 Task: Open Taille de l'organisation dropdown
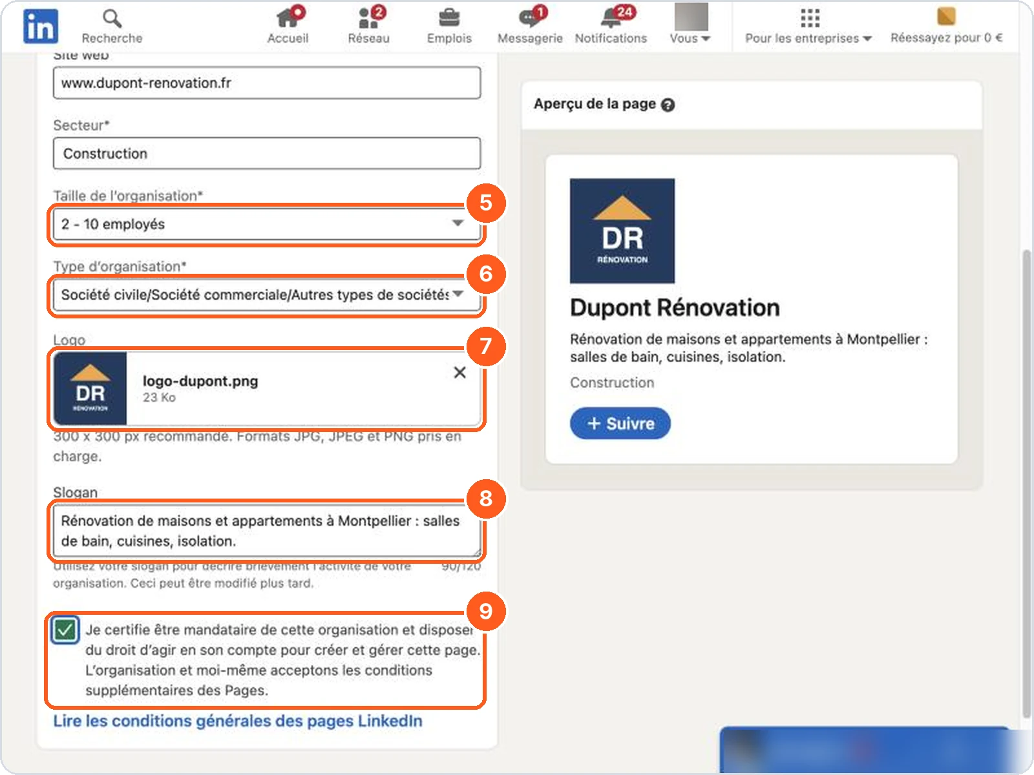pyautogui.click(x=267, y=224)
